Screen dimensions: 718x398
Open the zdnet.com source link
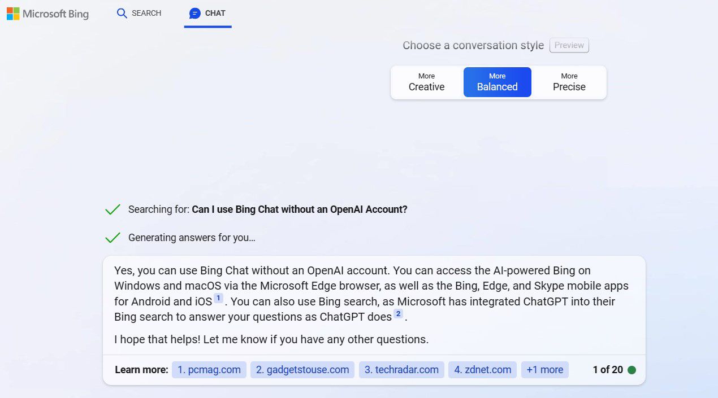click(x=482, y=370)
